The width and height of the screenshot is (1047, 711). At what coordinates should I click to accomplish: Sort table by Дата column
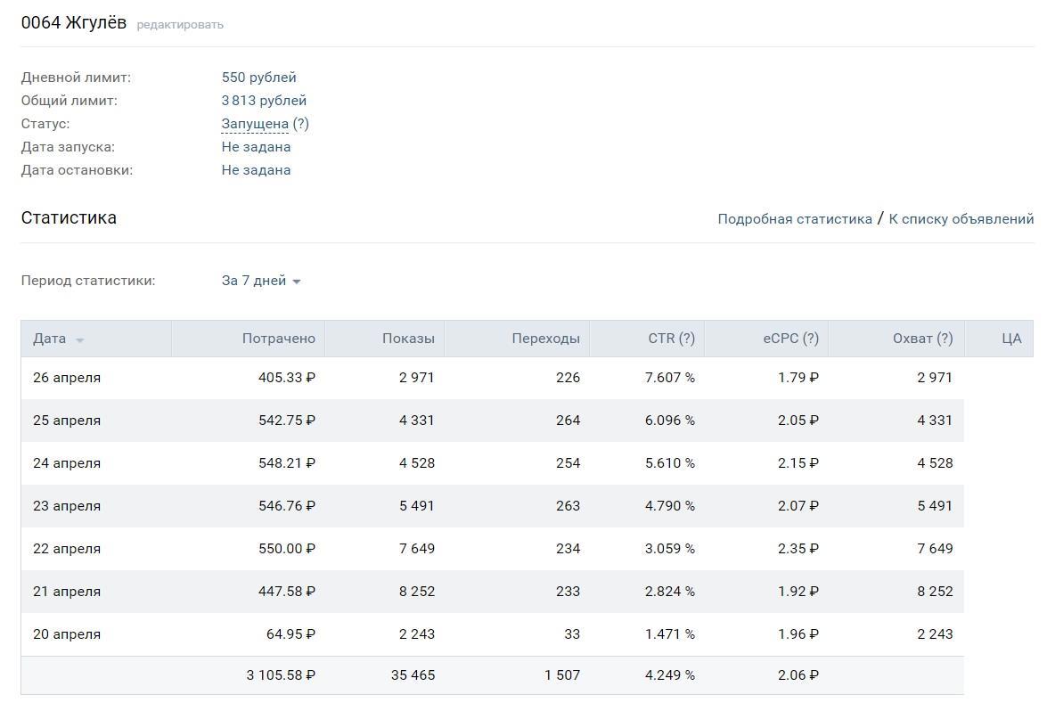(x=50, y=339)
